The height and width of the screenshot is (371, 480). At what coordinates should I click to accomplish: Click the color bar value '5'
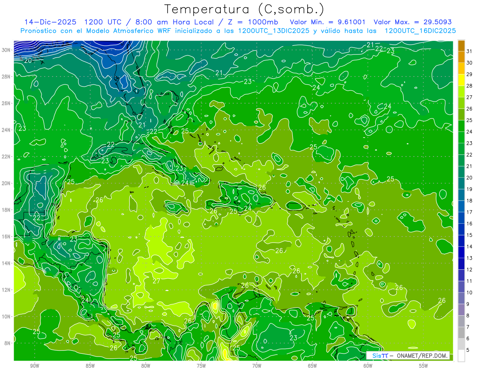tap(468, 350)
